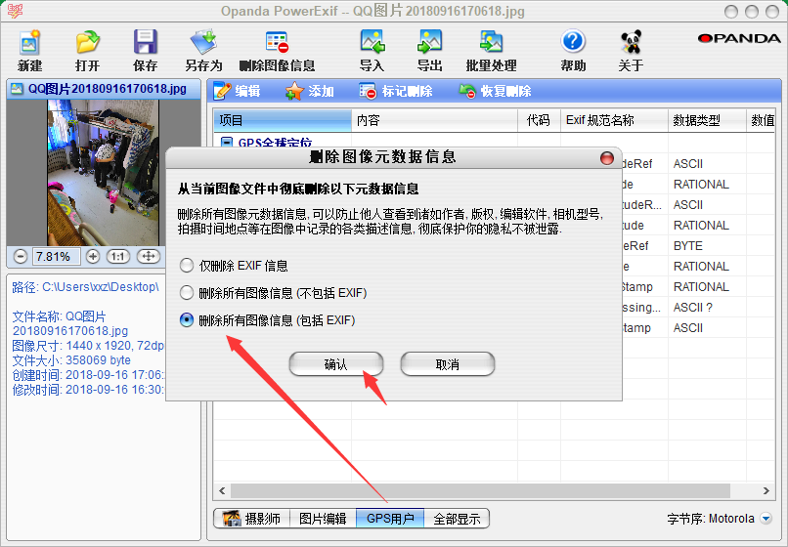788x547 pixels.
Task: Click the 数据类型 column header
Action: (707, 120)
